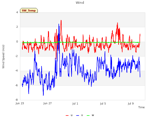Click the Jul 9 x-axis tick label

131,103
